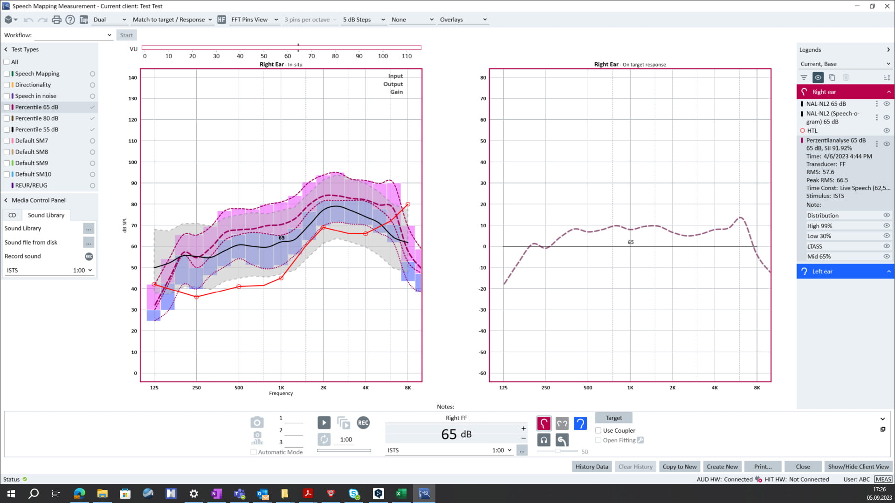Click the REC button next to play
Screen dimensions: 895x503
point(363,423)
